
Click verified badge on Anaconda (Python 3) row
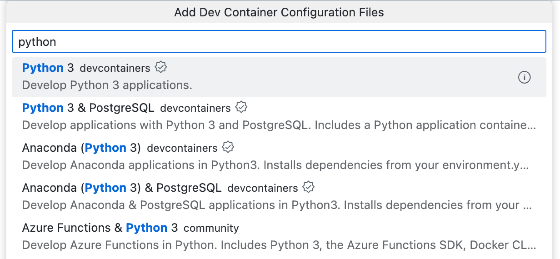(x=228, y=148)
